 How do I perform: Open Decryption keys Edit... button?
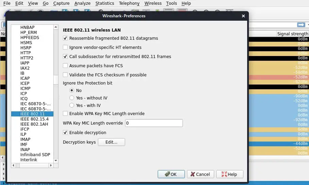(x=111, y=142)
